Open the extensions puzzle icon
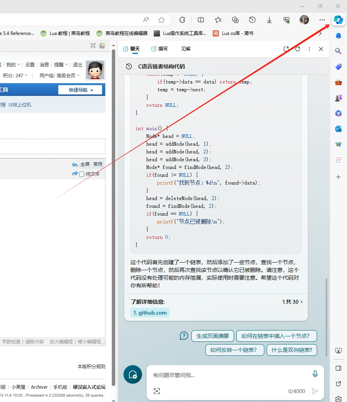Image resolution: width=347 pixels, height=402 pixels. [182, 20]
